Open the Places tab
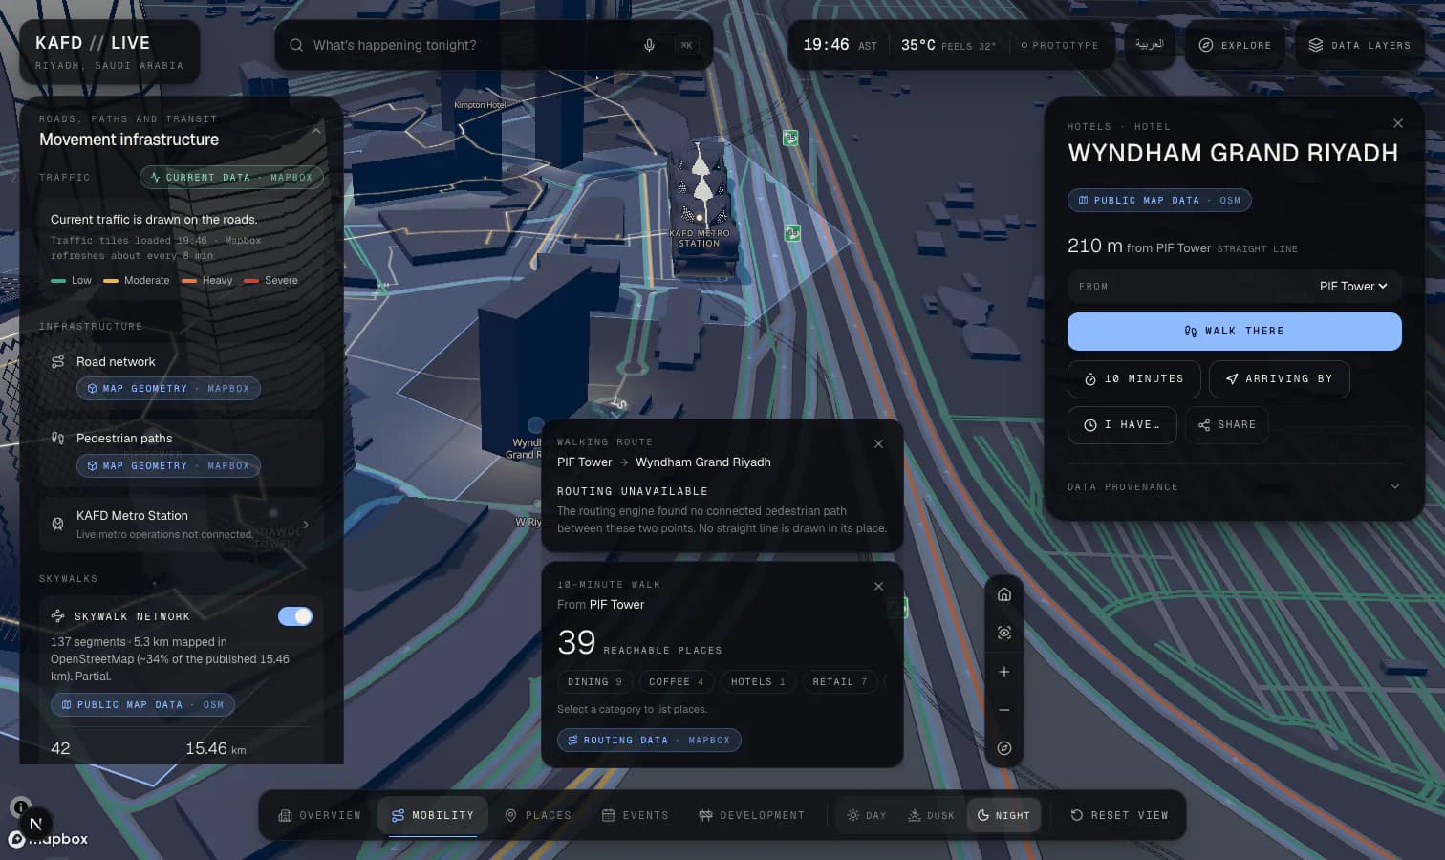The image size is (1445, 860). (x=538, y=815)
